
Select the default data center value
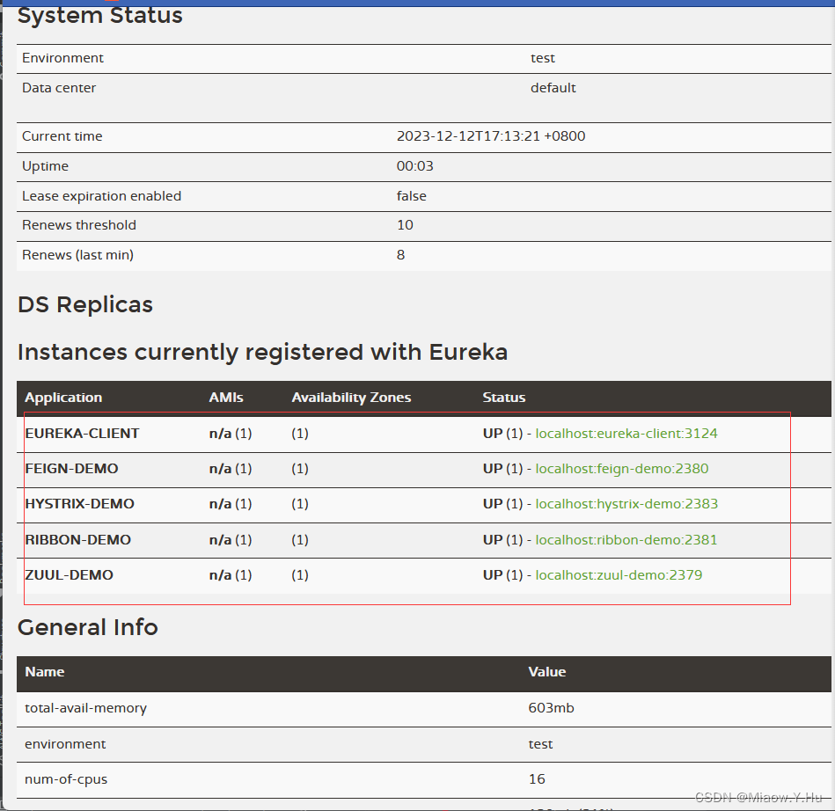tap(553, 88)
